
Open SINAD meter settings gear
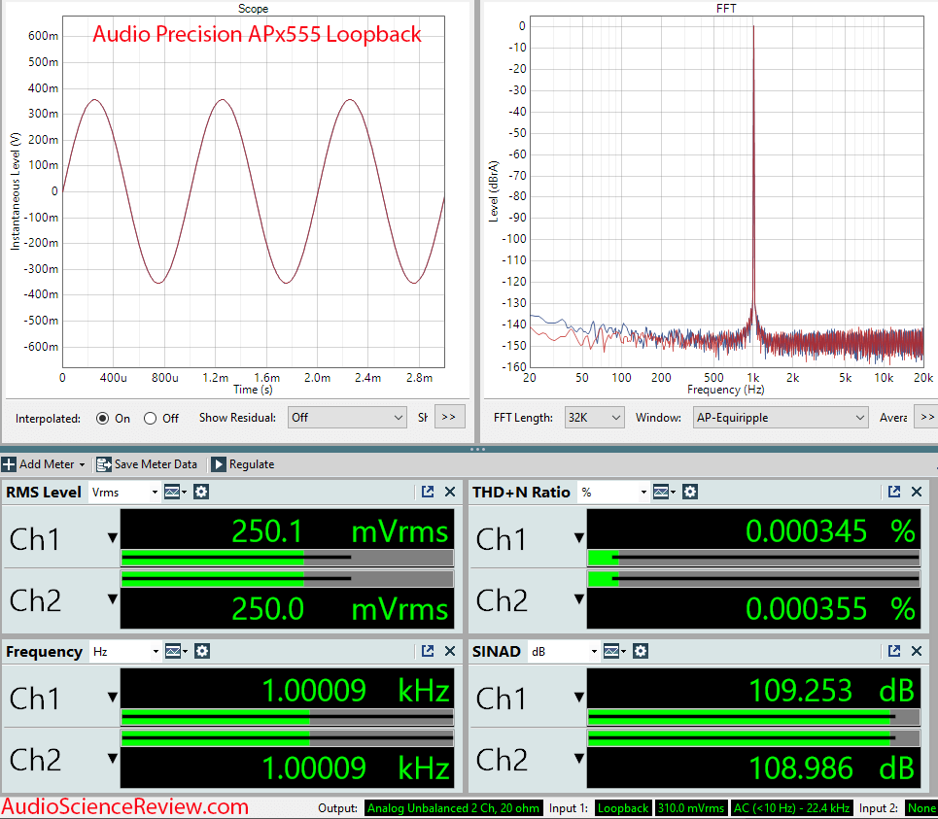coord(641,651)
